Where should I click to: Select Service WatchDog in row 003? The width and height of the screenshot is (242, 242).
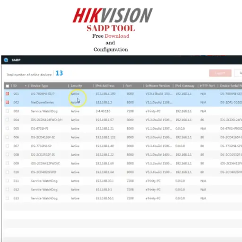click(44, 111)
